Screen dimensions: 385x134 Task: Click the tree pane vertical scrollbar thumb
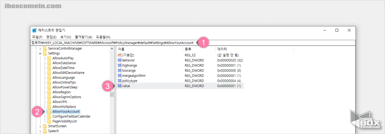pyautogui.click(x=112, y=94)
